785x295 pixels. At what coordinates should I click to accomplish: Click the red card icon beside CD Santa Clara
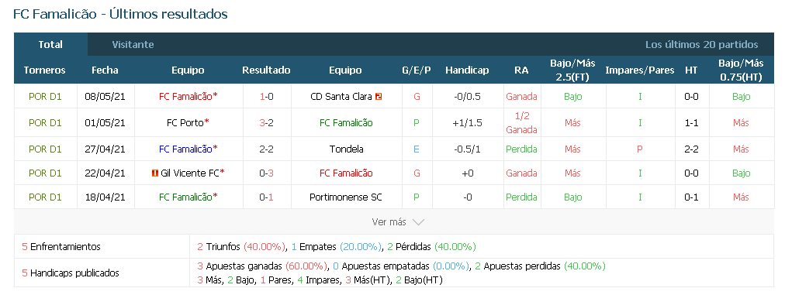tap(379, 97)
